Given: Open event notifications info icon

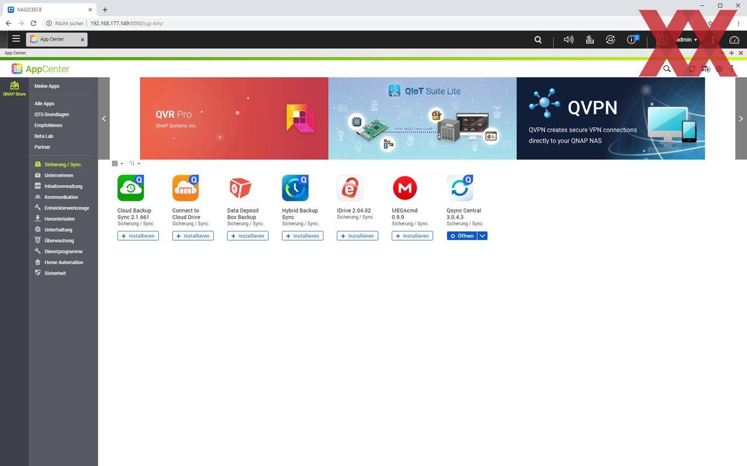Looking at the screenshot, I should click(x=632, y=39).
